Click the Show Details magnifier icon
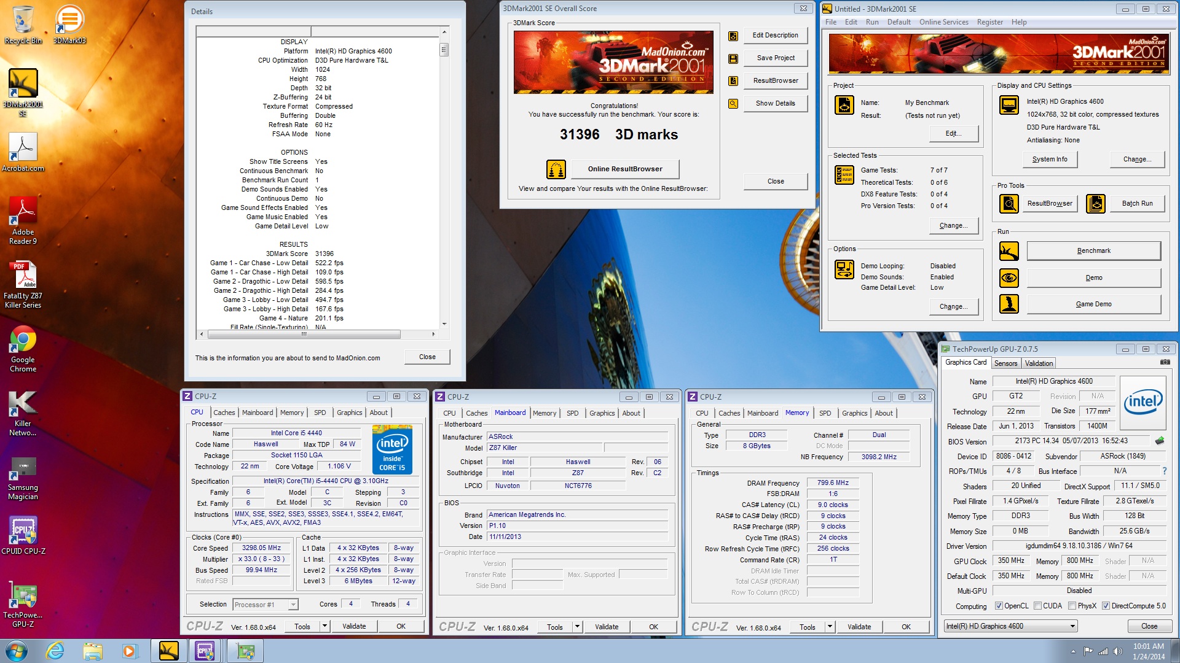1180x663 pixels. coord(733,104)
